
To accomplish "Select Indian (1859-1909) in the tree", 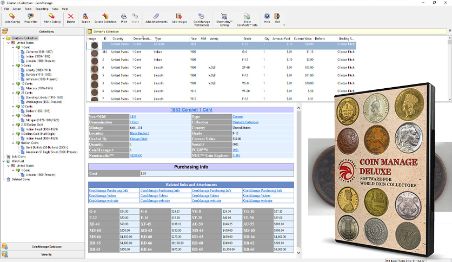I will click(x=38, y=56).
